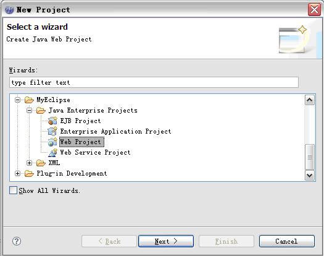
Task: Expand the Plug-in Development node
Action: pos(17,174)
